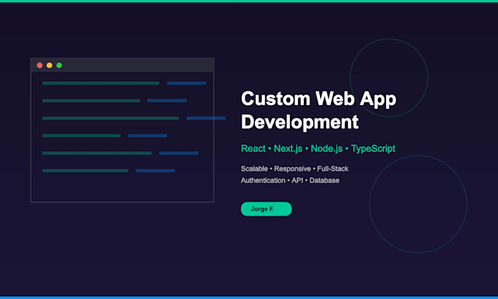Click the yellow dot in mock window
The image size is (498, 299).
(x=50, y=65)
